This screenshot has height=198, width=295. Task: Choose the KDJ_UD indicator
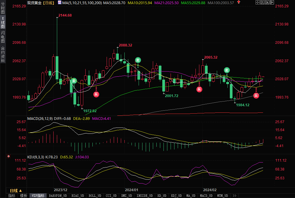(x=176, y=196)
